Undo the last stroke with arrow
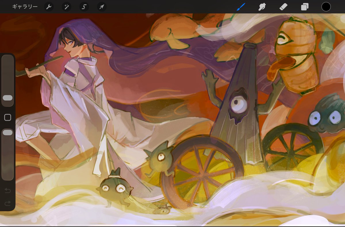 8,190
